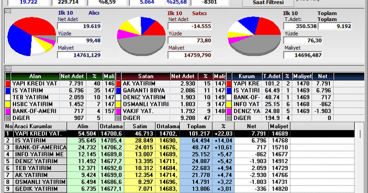The height and width of the screenshot is (193, 368).
Task: Select row 9 GEDIK YATIRIM
Action: coord(179,189)
